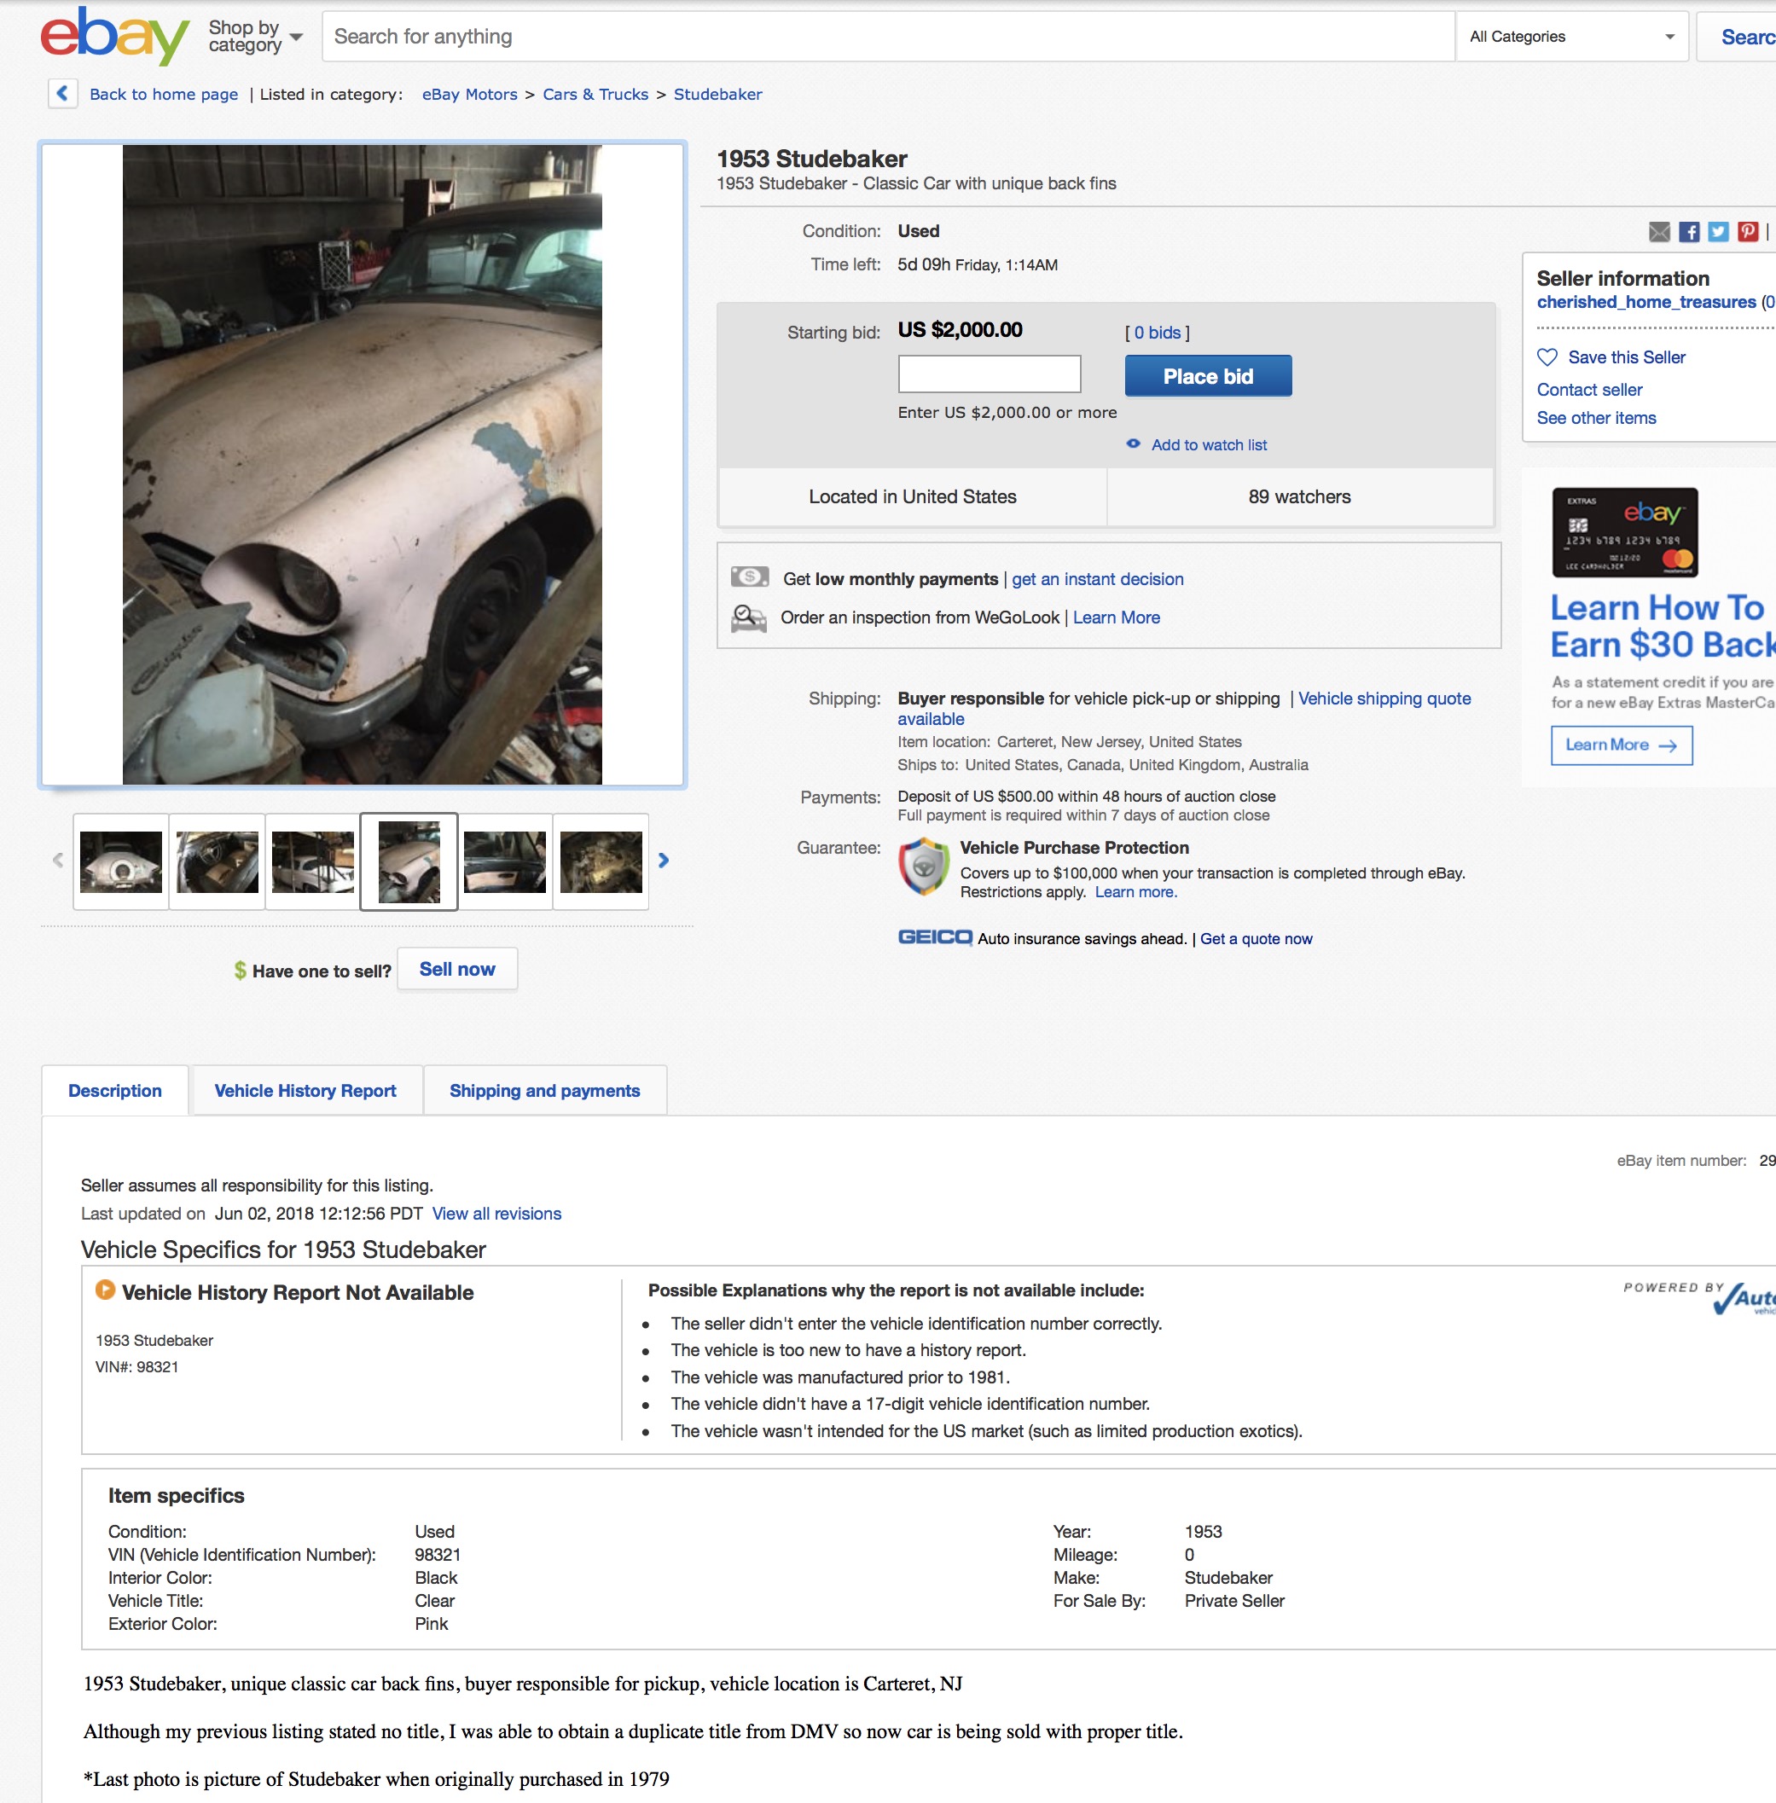Select the second thumbnail, car interior
Viewport: 1776px width, 1803px height.
pos(218,861)
